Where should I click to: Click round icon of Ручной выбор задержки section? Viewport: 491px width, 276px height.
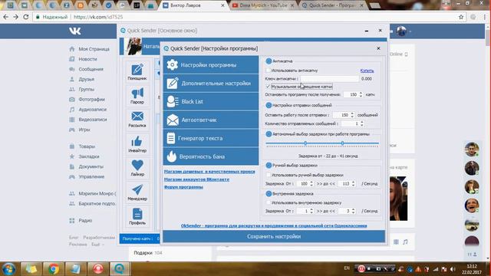point(269,166)
